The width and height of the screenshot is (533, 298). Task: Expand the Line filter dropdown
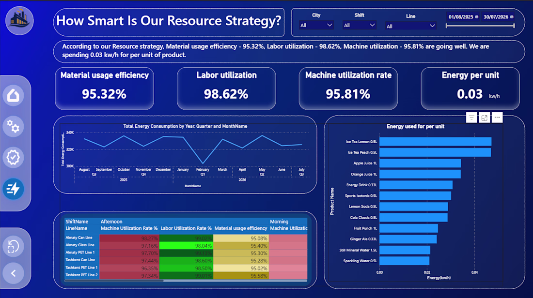coord(410,26)
